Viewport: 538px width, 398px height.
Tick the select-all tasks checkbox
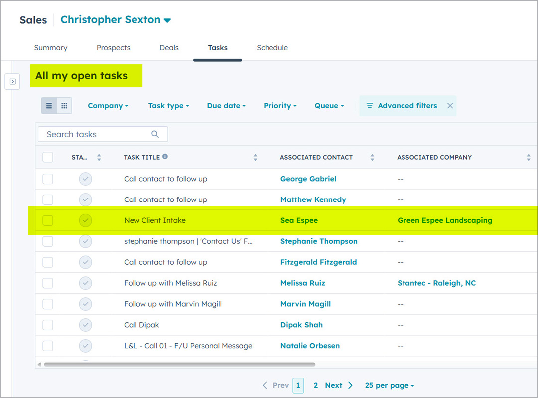coord(48,157)
